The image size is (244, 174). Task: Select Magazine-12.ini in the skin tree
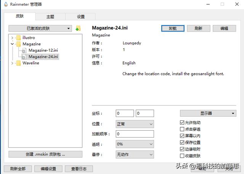43,51
